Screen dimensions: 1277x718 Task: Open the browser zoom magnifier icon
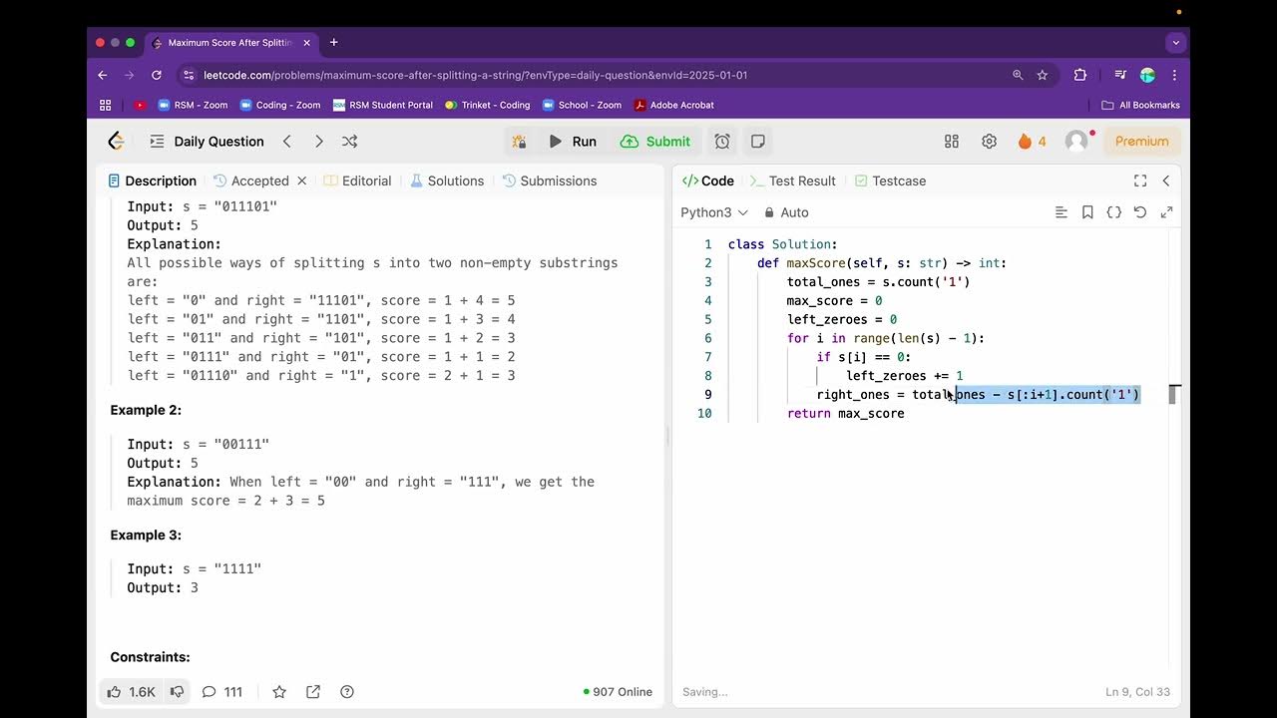tap(1018, 75)
